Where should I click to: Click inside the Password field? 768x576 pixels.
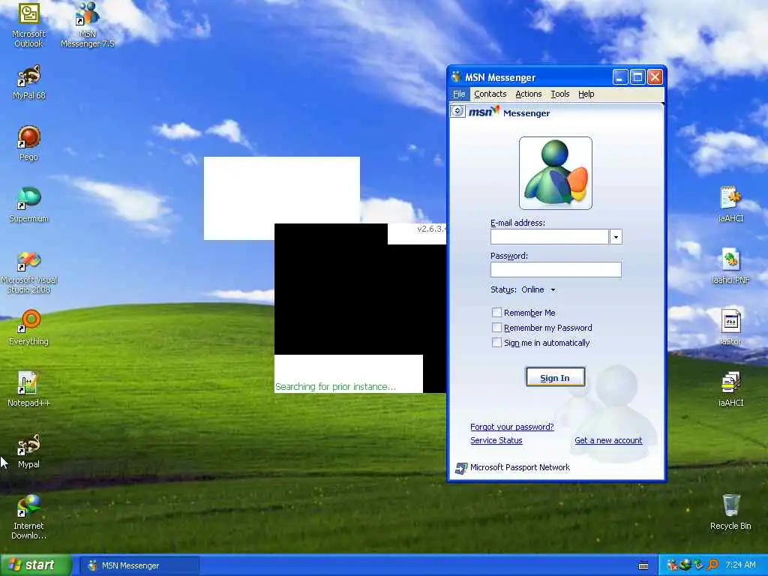tap(556, 270)
